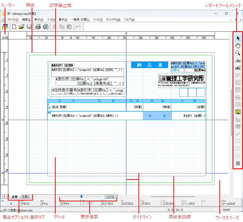Viewport: 243px width, 222px height.
Task: Open the 一覧表・伝票 menu
Action: click(x=80, y=20)
